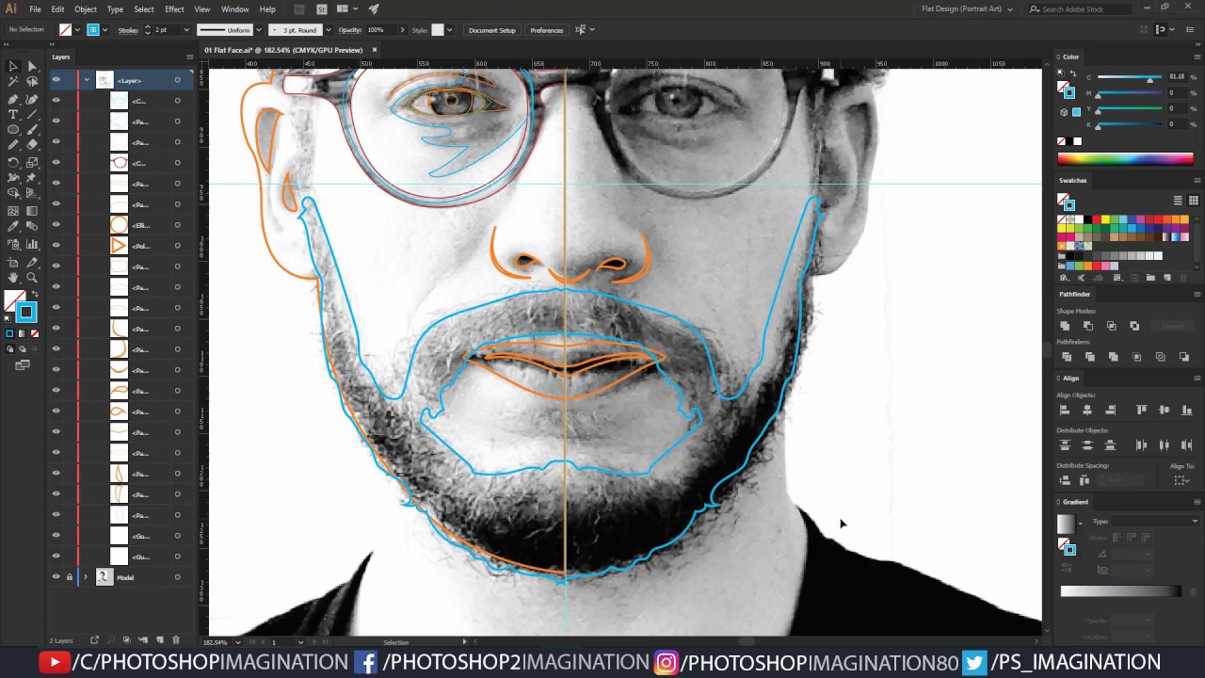1205x678 pixels.
Task: Select the Gradient tool in toolbar
Action: (x=32, y=211)
